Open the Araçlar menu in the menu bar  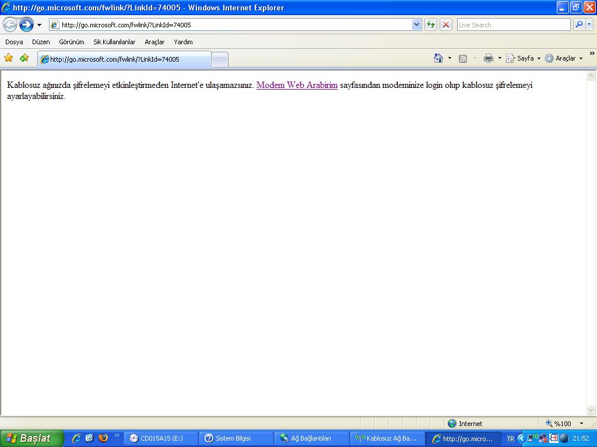pyautogui.click(x=154, y=42)
